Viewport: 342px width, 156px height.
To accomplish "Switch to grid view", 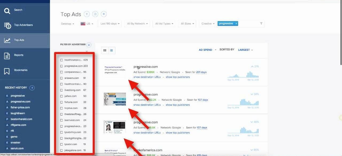I will point(105,50).
